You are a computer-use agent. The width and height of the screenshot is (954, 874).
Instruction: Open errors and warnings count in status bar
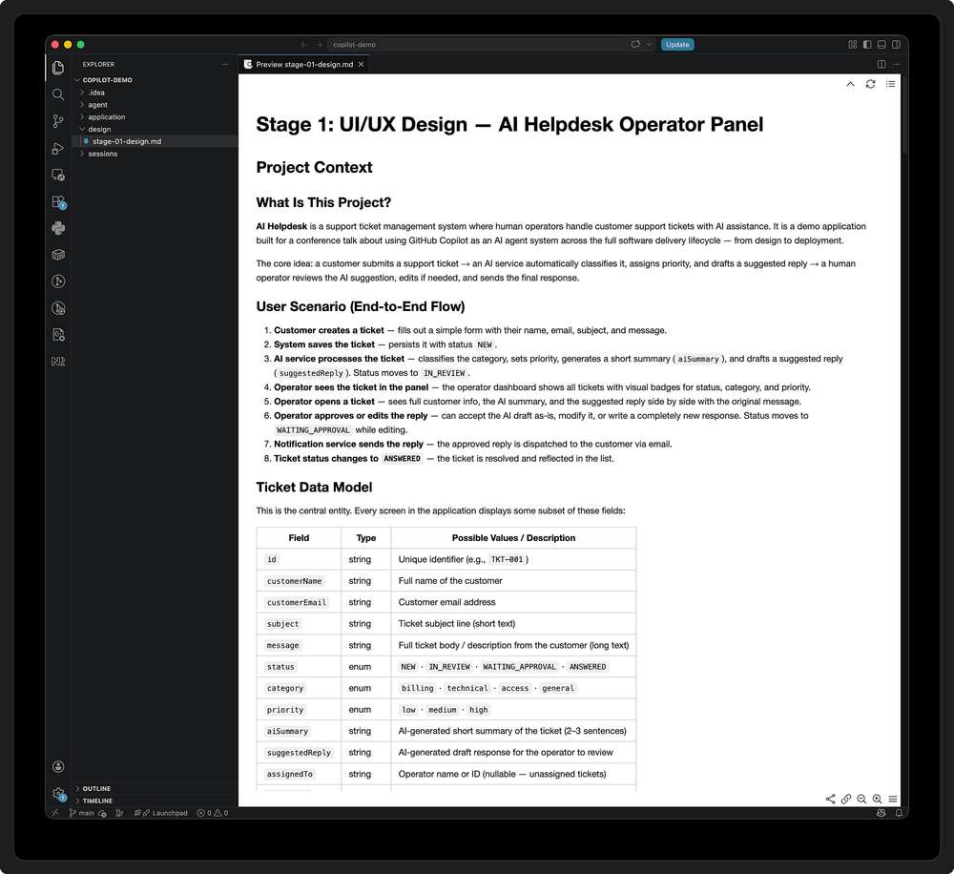[x=213, y=813]
